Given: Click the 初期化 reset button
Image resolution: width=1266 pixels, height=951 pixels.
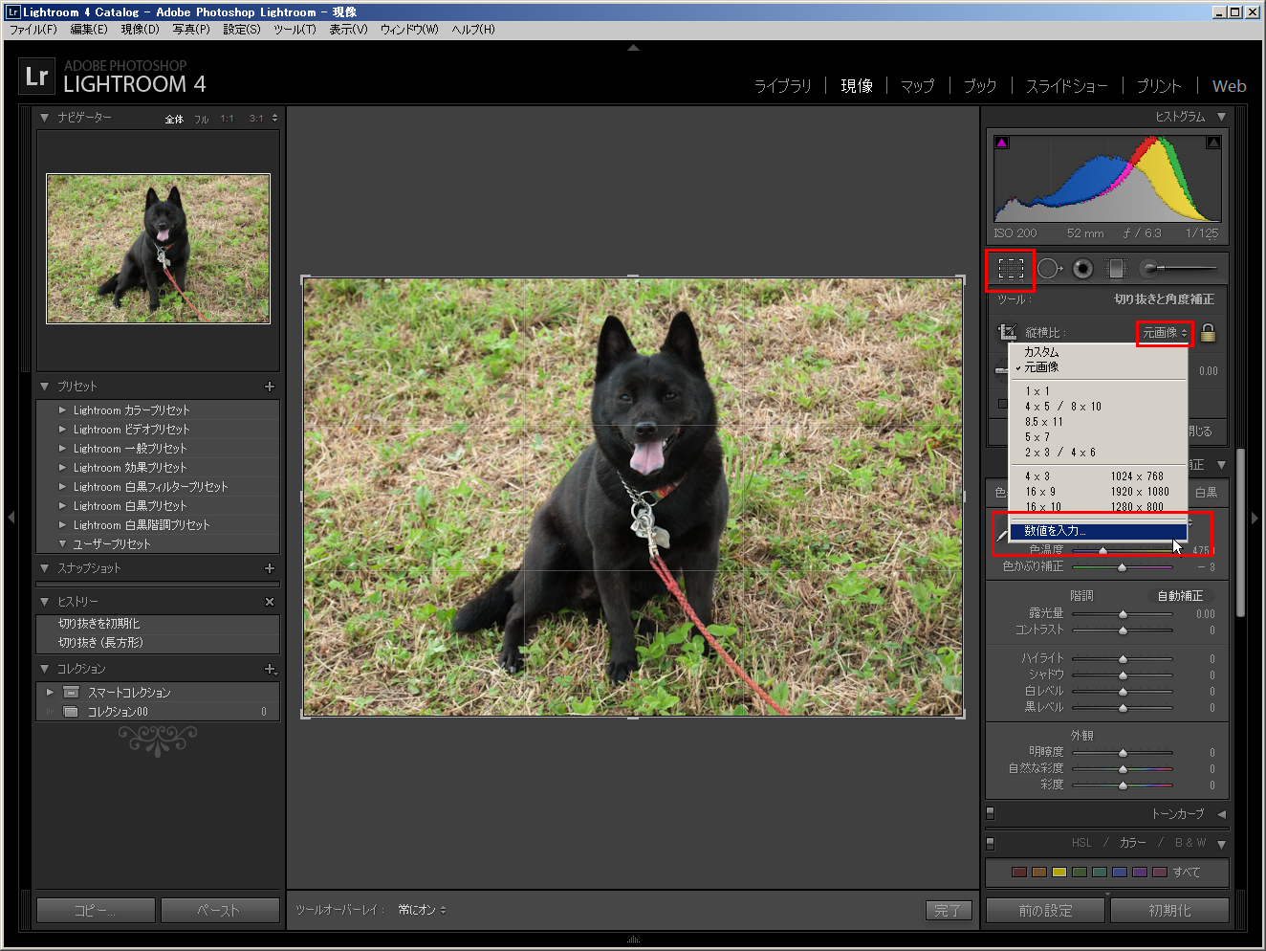Looking at the screenshot, I should click(x=1169, y=911).
